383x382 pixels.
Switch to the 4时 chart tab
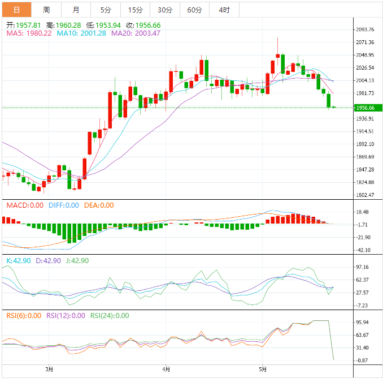point(224,10)
